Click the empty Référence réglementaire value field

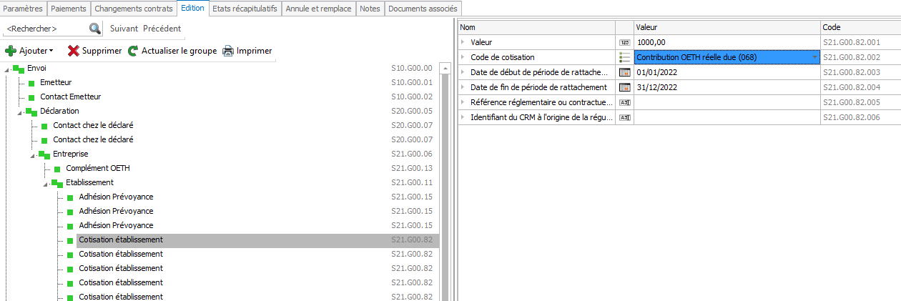pyautogui.click(x=727, y=102)
